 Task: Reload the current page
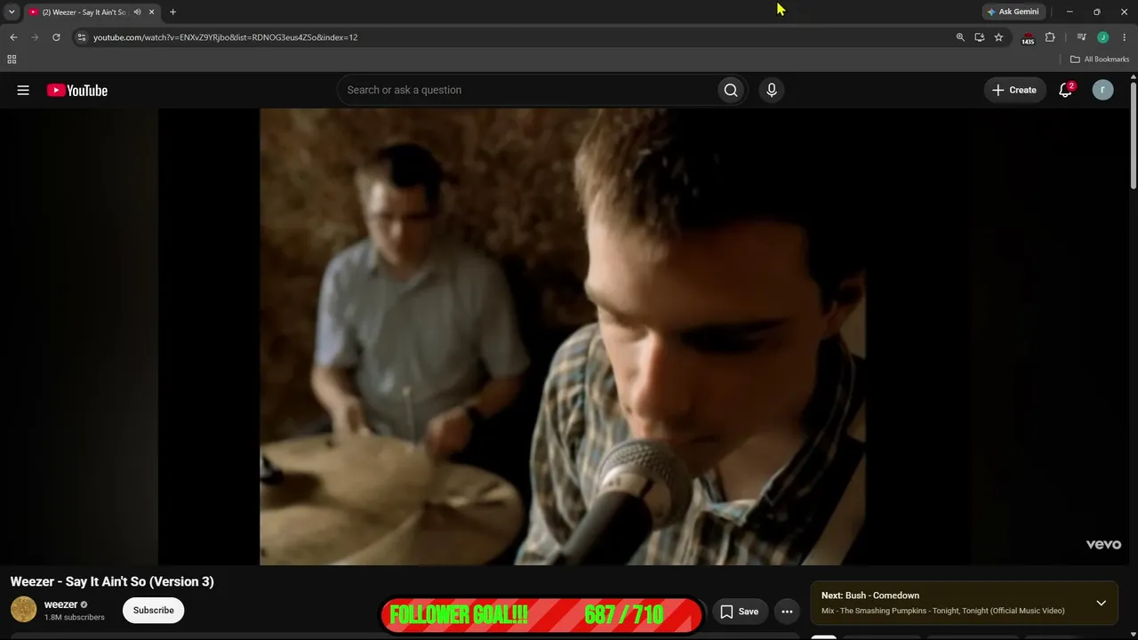coord(56,37)
